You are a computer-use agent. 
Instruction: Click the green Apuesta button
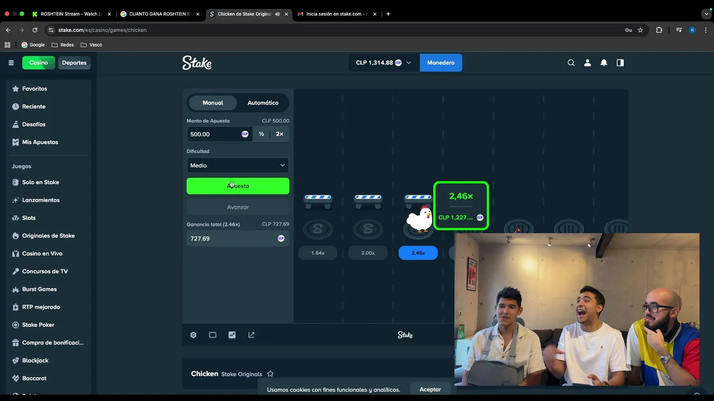238,186
